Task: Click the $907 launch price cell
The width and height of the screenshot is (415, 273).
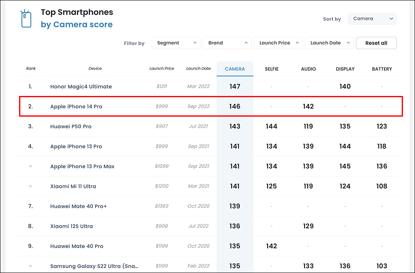Action: 162,126
